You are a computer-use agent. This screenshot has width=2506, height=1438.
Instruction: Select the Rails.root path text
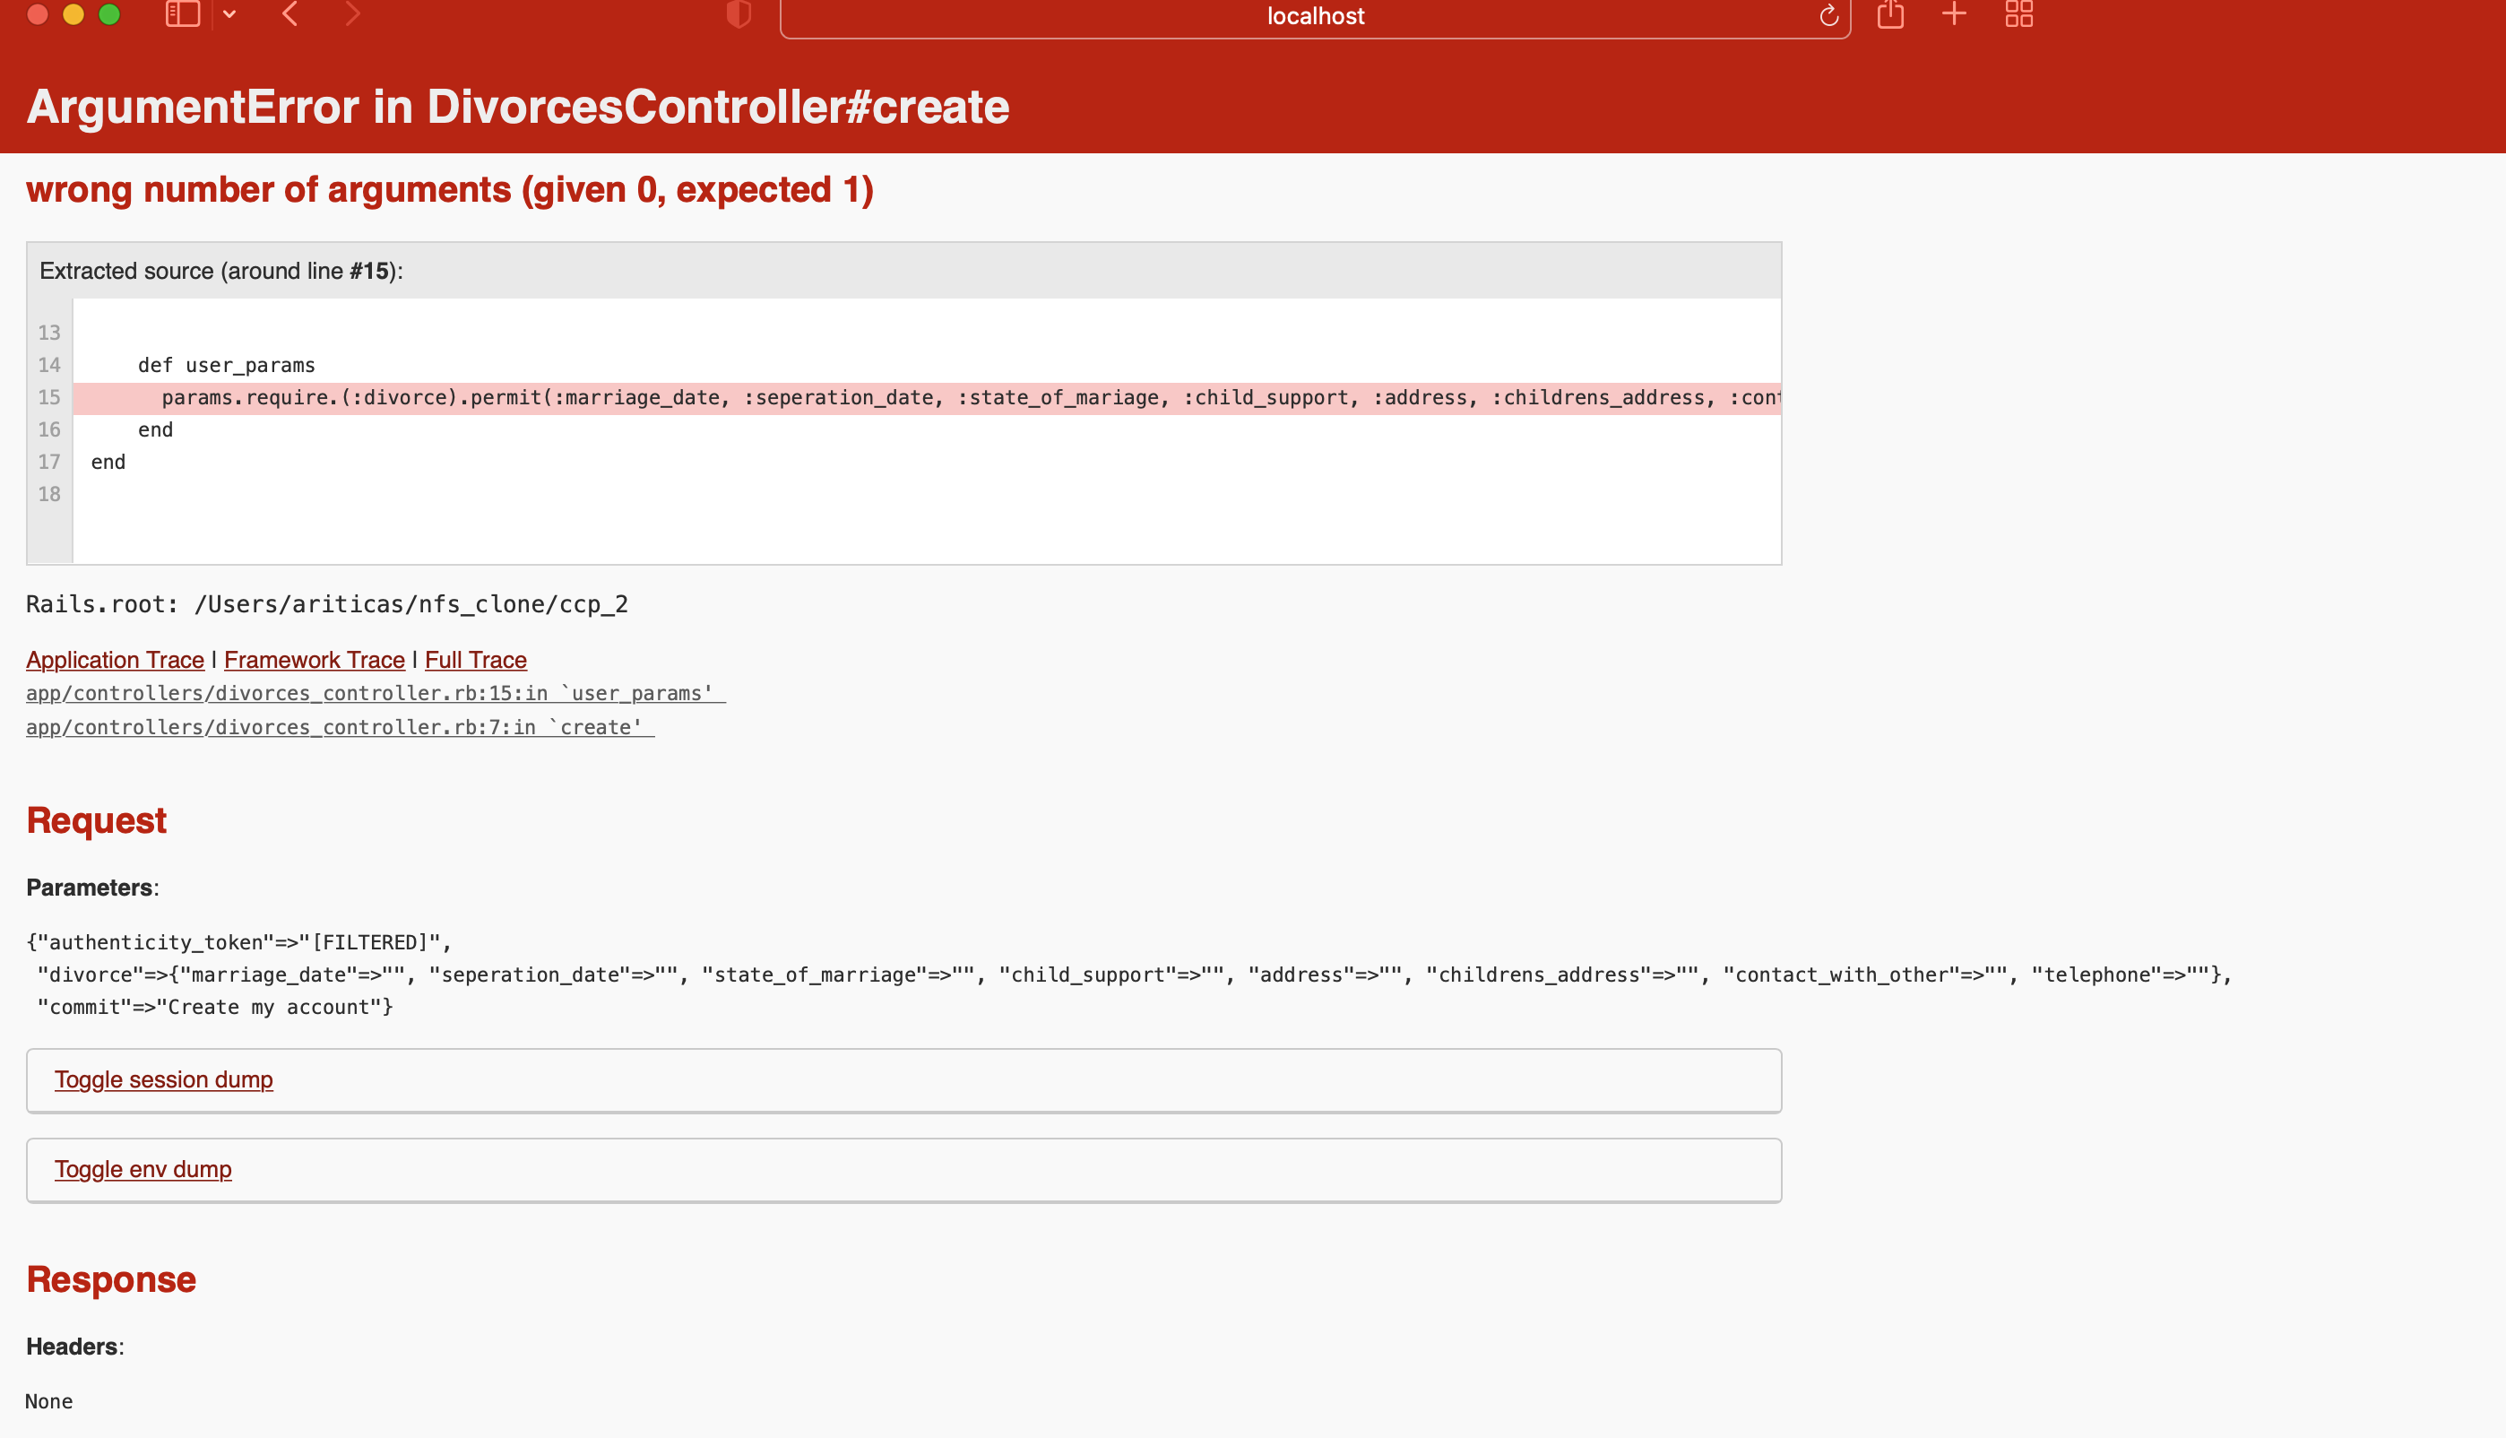click(x=327, y=604)
